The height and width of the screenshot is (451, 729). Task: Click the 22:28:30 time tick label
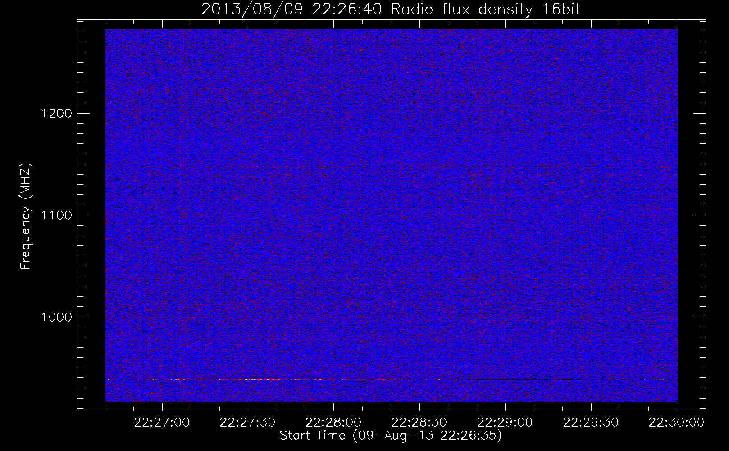419,423
